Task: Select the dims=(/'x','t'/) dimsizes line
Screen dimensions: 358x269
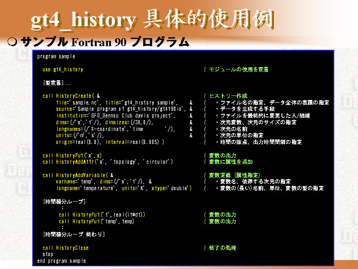Action: [124, 122]
